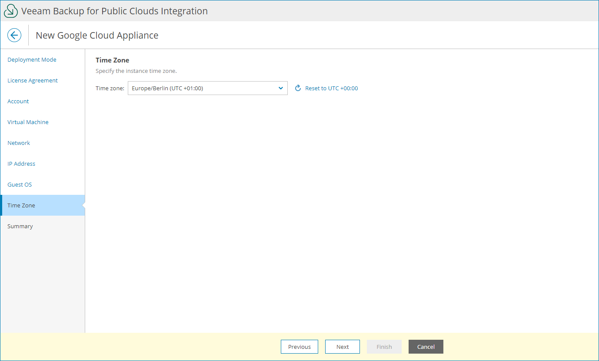Open the Summary step

point(20,226)
